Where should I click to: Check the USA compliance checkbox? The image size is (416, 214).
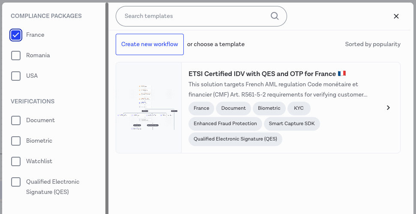click(x=16, y=76)
